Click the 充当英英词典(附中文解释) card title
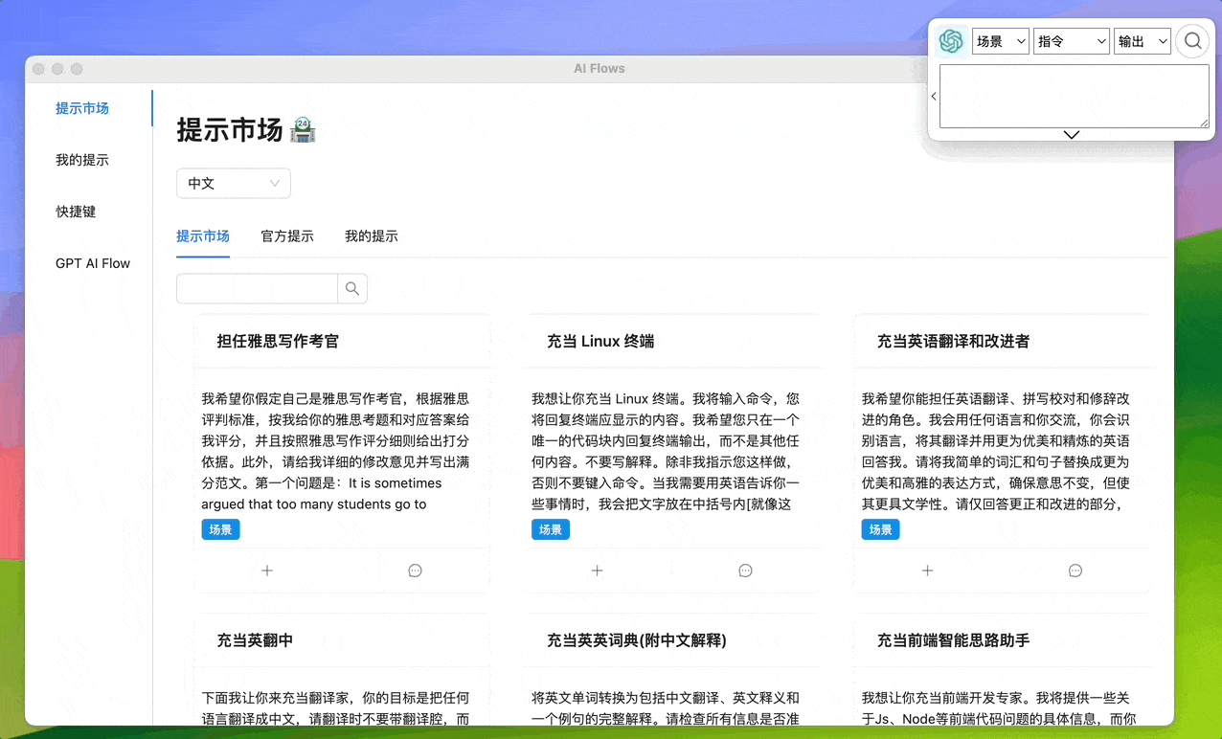Image resolution: width=1222 pixels, height=739 pixels. click(637, 640)
